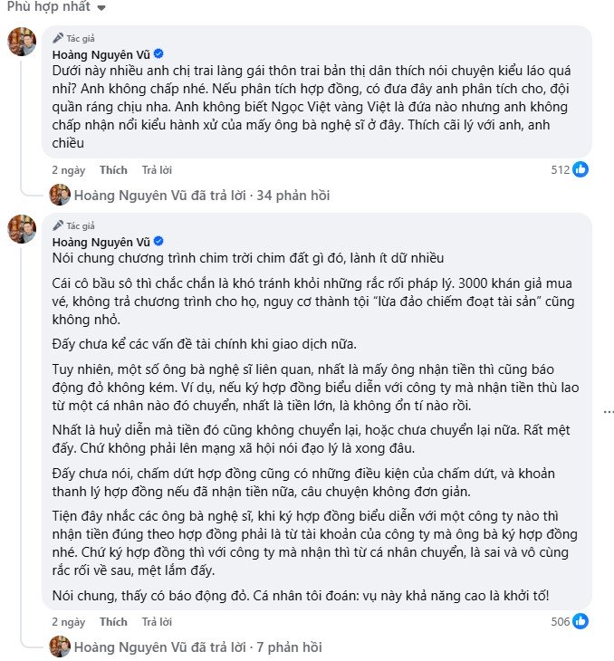The height and width of the screenshot is (661, 614).
Task: Click the verified badge on the second comment
Action: point(158,242)
